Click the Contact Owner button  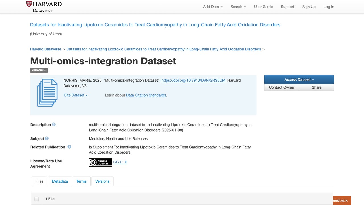(x=282, y=87)
